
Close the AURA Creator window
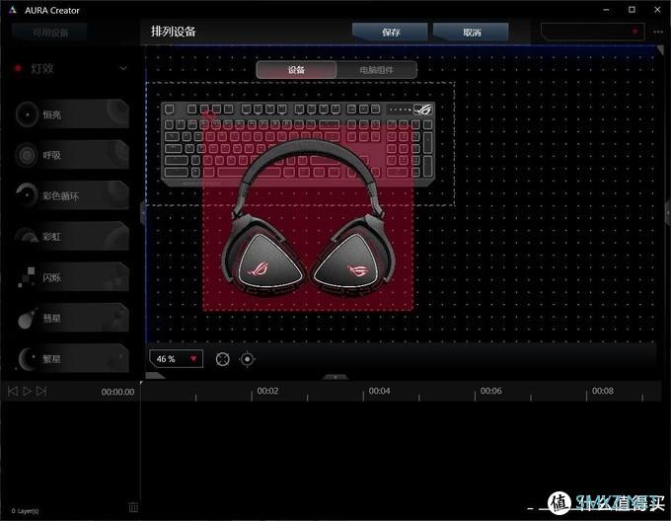pyautogui.click(x=658, y=10)
